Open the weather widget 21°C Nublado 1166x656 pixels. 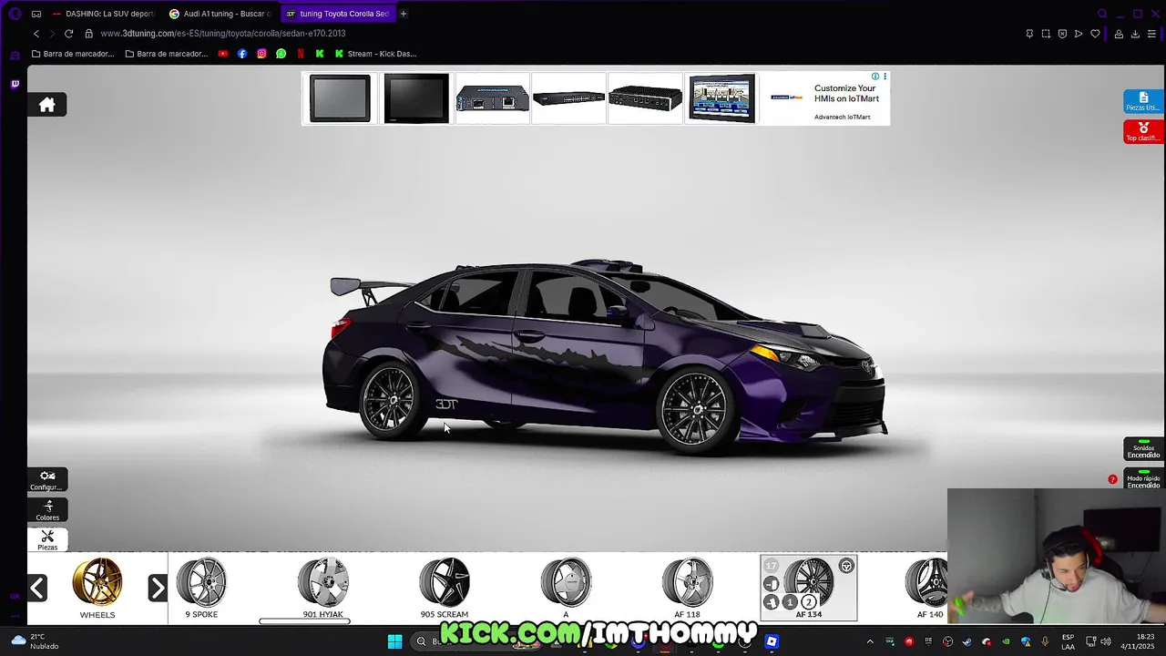(36, 641)
